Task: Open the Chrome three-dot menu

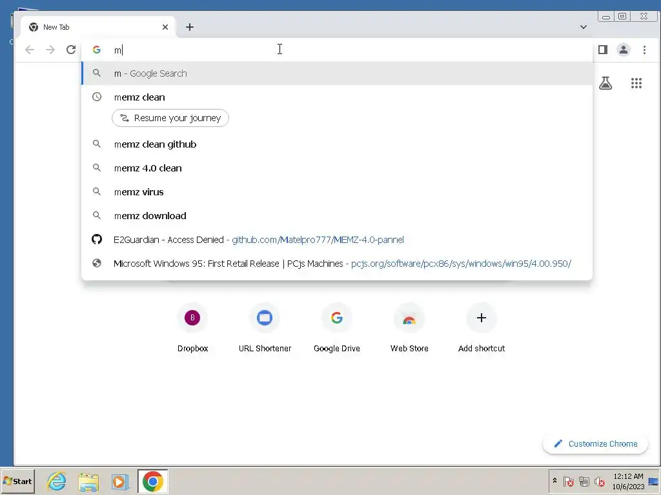Action: 644,50
